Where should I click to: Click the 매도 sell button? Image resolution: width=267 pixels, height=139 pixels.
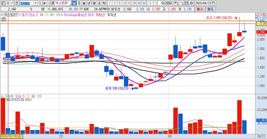[211, 9]
